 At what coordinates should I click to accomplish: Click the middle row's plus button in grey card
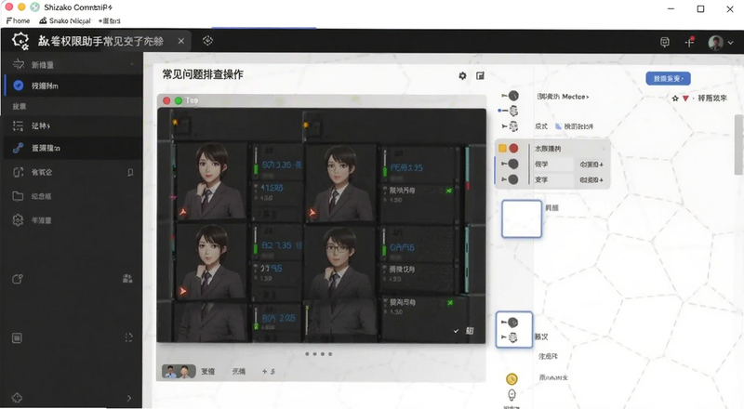pos(591,165)
